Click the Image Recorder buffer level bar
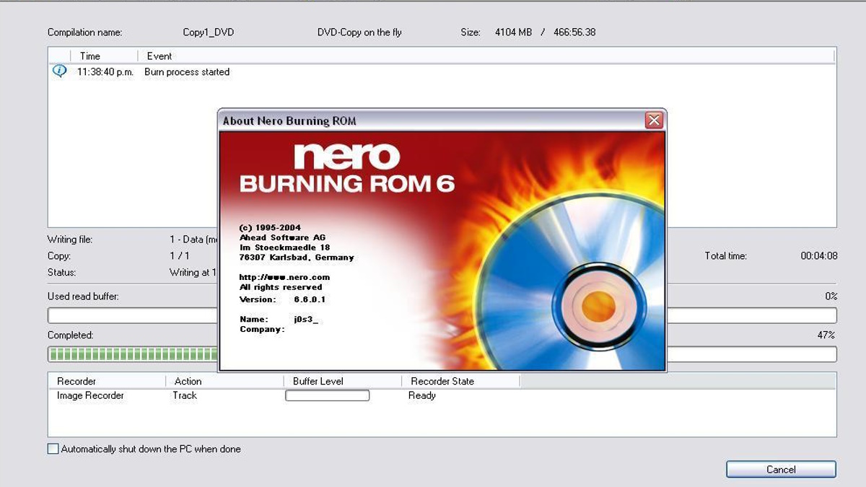The width and height of the screenshot is (866, 487). tap(328, 395)
